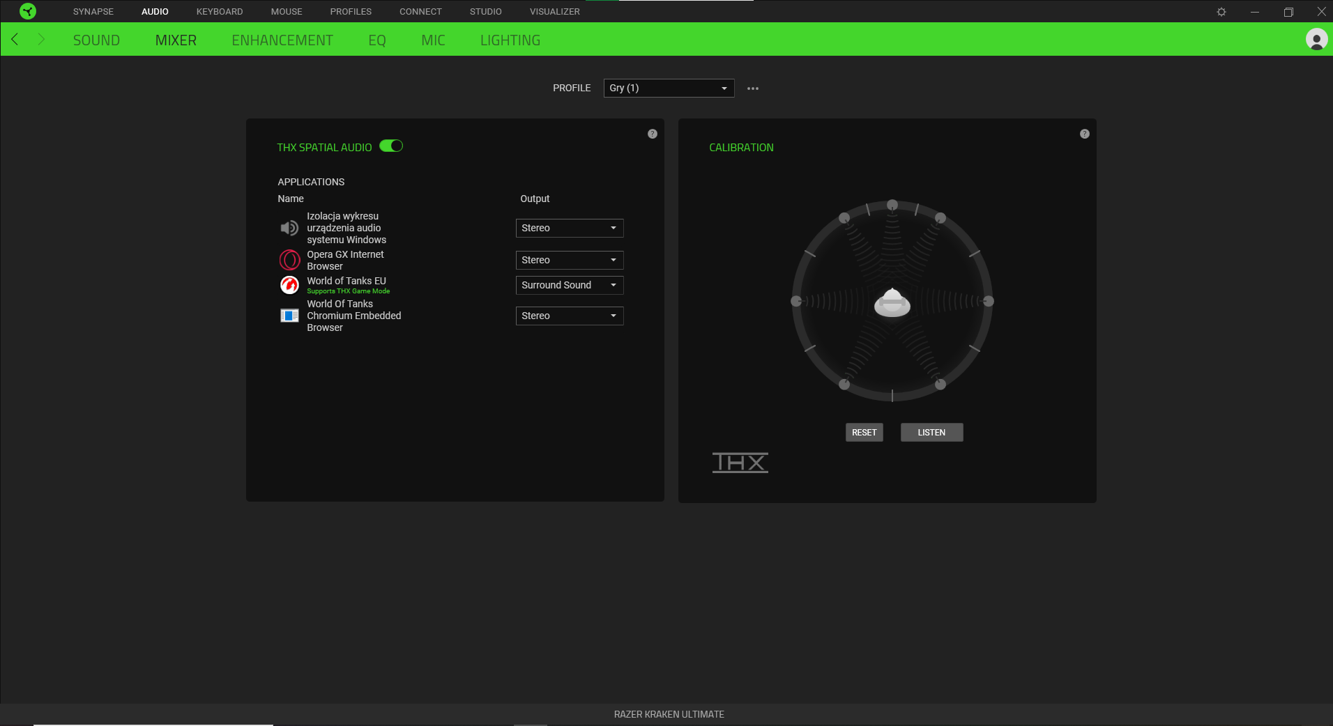Switch to the KEYBOARD top tab

tap(220, 12)
